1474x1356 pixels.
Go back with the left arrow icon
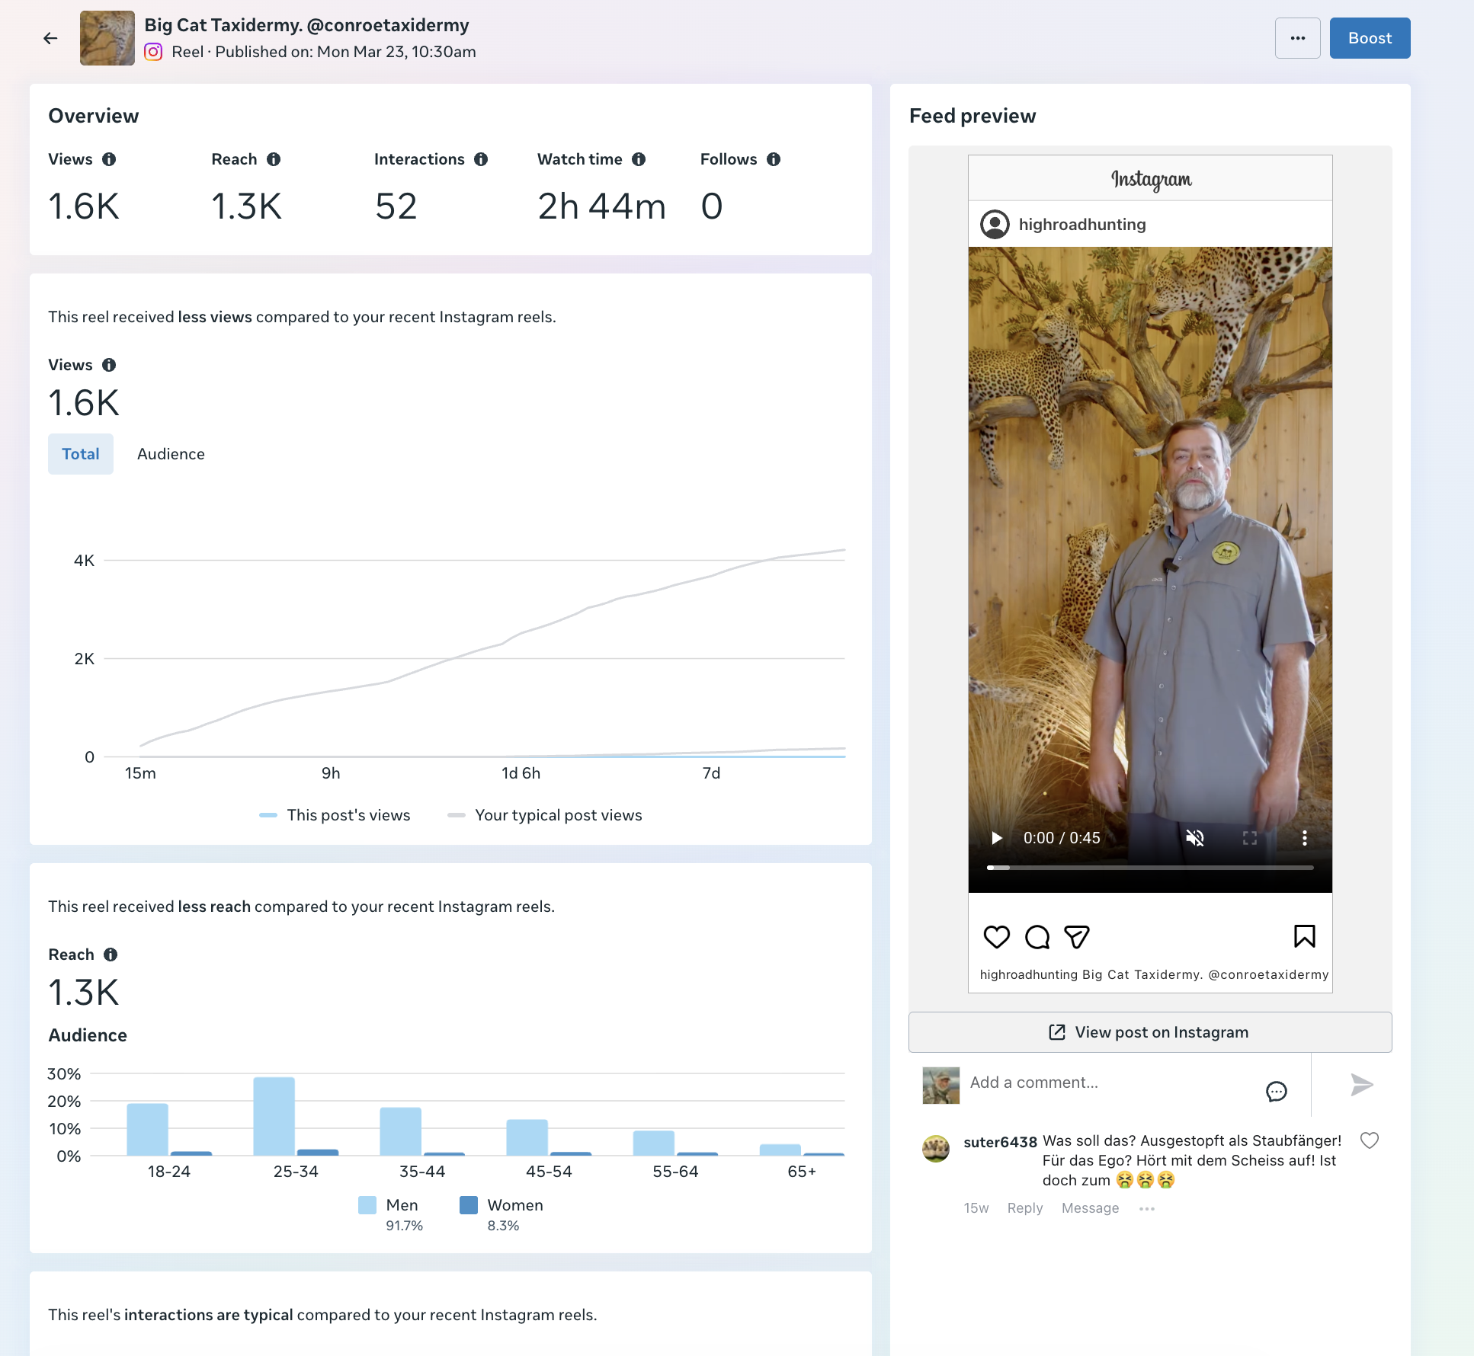[x=50, y=38]
